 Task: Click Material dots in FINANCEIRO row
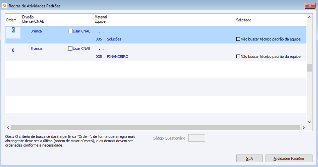[102, 49]
